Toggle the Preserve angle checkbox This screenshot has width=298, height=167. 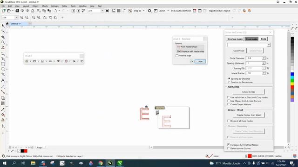[177, 56]
